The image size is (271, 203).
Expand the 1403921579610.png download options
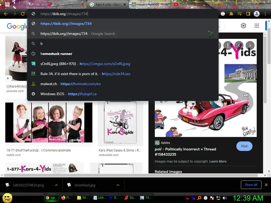[56, 185]
